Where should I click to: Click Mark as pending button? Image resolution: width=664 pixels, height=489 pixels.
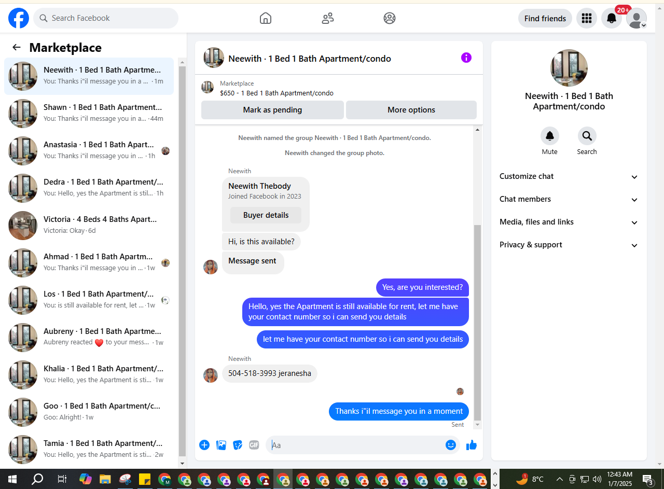(x=272, y=110)
